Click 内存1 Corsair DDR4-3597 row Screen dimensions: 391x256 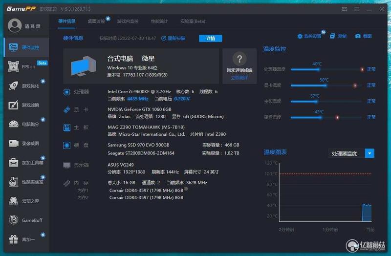(x=146, y=191)
